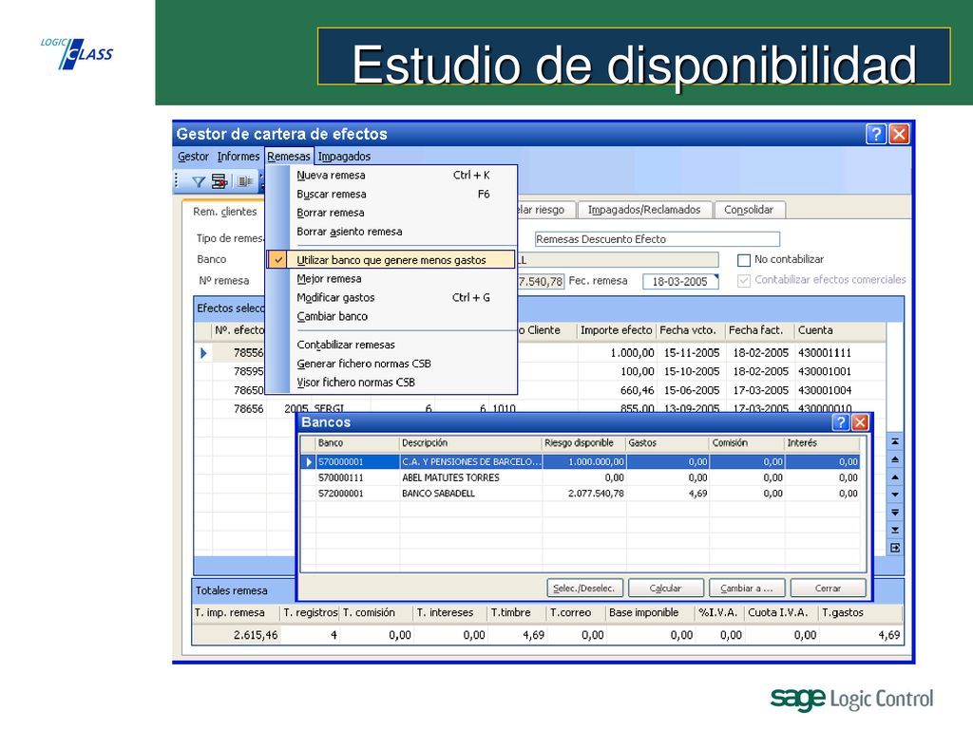Click the Selec./Deselec. button
This screenshot has width=973, height=729.
click(x=584, y=589)
